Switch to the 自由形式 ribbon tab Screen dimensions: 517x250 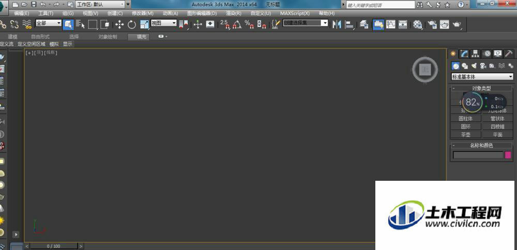pos(40,37)
